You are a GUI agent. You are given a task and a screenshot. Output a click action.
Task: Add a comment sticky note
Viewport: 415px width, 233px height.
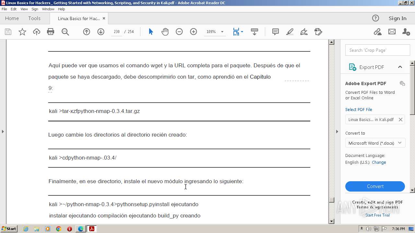click(x=276, y=32)
